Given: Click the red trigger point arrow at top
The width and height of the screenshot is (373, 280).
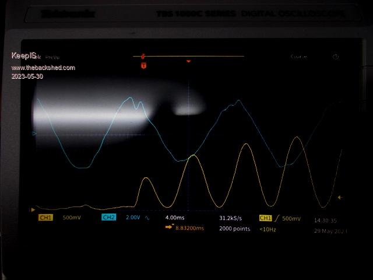Looking at the screenshot, I should [188, 61].
